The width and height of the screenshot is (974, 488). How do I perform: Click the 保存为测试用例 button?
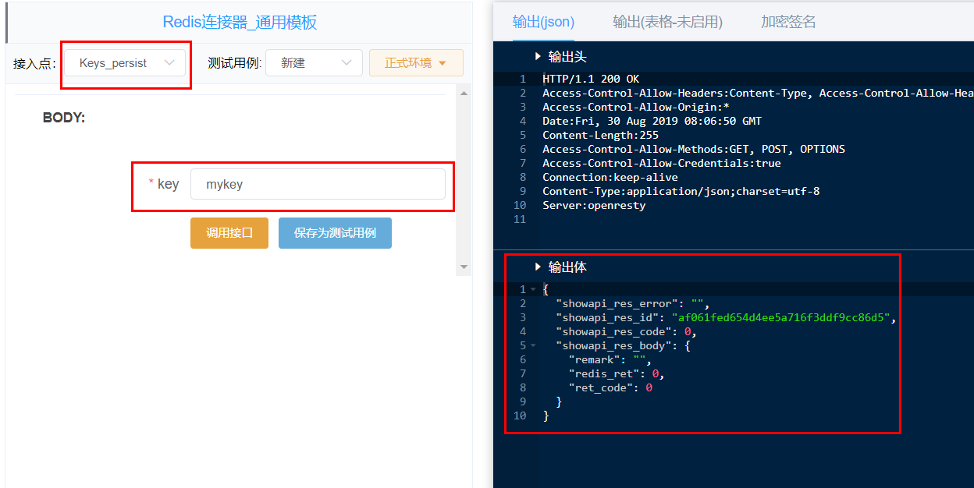pos(335,233)
